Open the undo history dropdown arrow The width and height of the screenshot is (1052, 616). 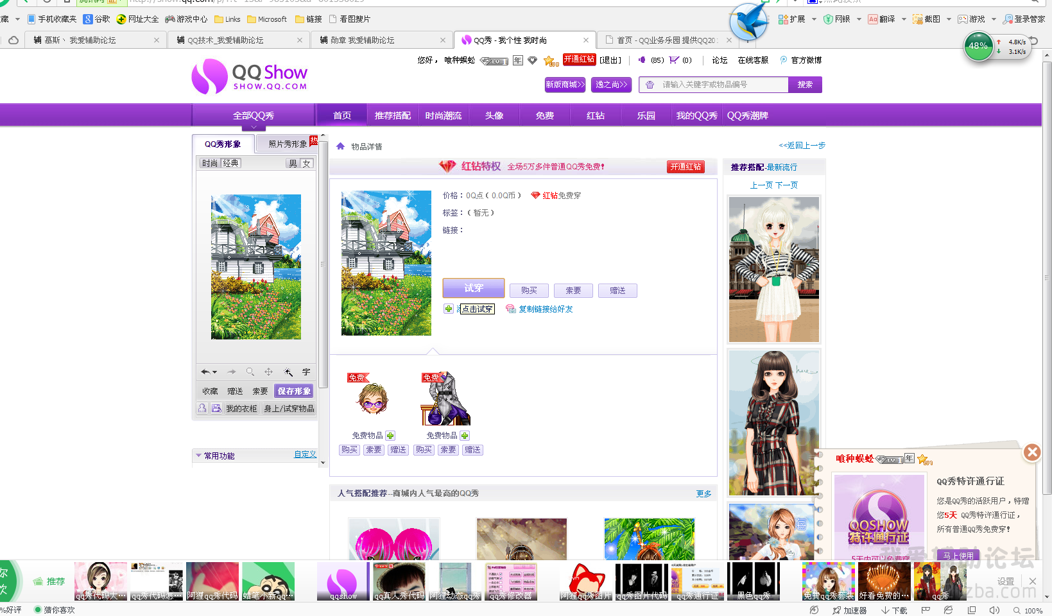pyautogui.click(x=215, y=372)
